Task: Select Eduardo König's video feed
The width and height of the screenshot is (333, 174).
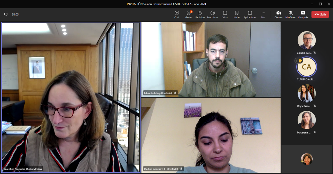Action: 211,59
